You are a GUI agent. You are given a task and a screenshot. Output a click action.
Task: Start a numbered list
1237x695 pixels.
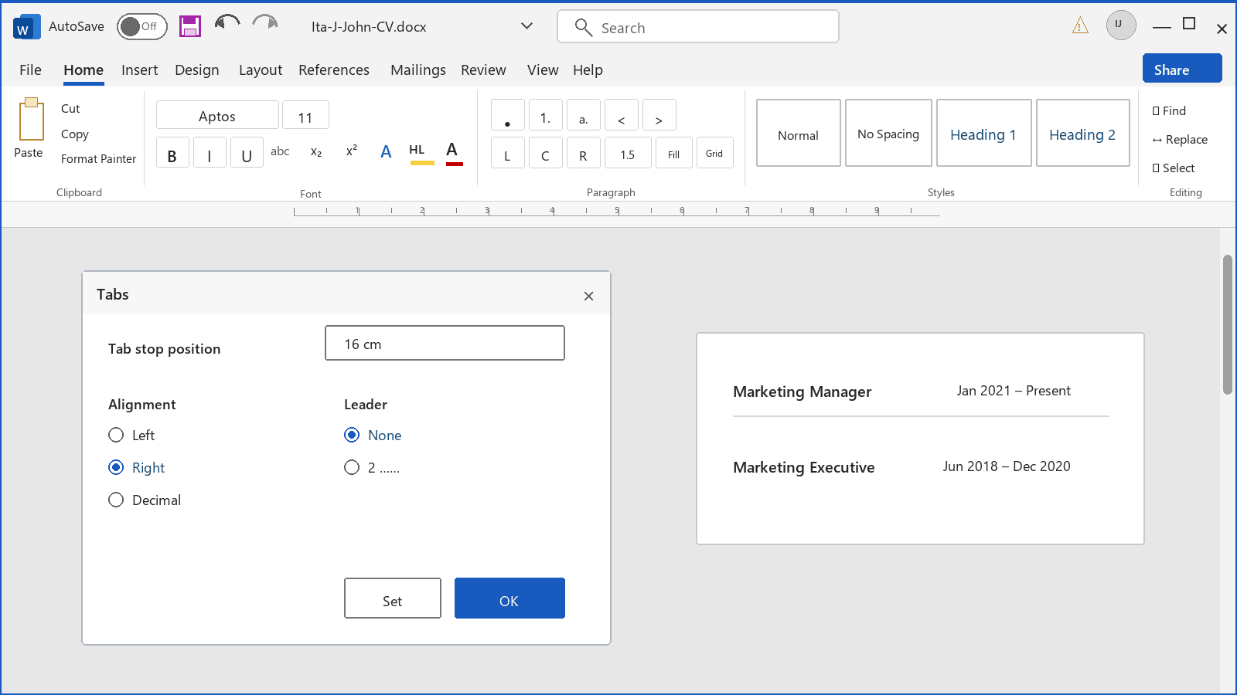point(546,115)
